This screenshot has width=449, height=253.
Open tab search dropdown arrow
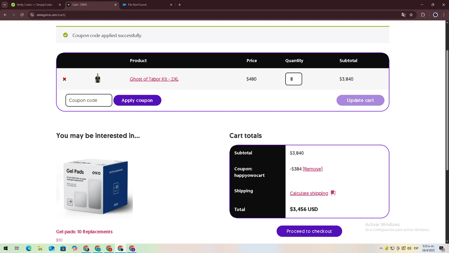click(x=4, y=5)
